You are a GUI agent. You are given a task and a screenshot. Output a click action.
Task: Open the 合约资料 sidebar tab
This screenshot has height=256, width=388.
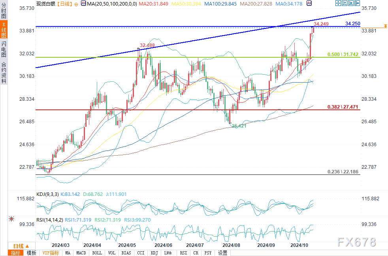pos(4,72)
